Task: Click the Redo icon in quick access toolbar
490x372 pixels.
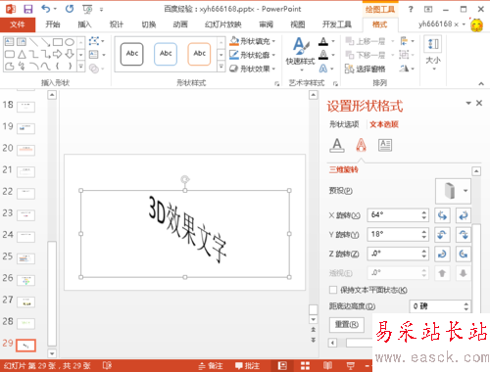Action: [70, 9]
